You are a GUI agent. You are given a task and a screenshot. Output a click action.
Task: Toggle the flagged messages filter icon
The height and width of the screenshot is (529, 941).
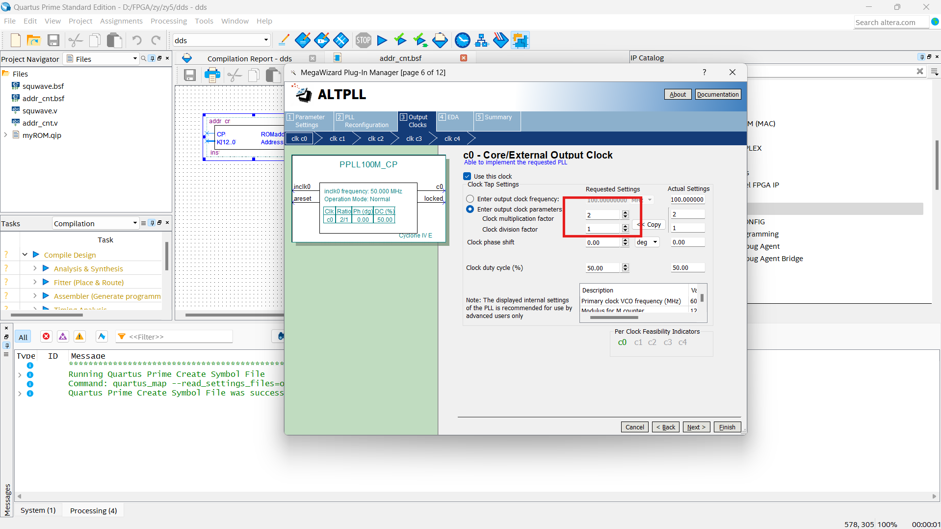(x=102, y=337)
